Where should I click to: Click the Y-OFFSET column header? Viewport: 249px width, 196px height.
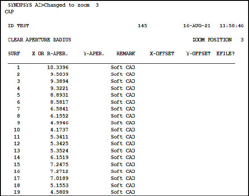pos(198,53)
